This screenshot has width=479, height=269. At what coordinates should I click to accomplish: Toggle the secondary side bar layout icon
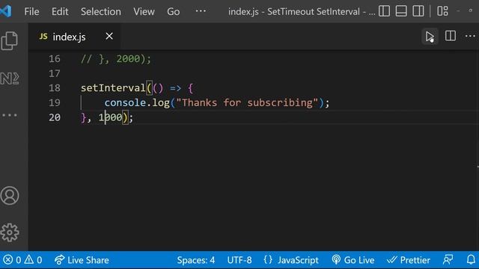click(x=418, y=11)
